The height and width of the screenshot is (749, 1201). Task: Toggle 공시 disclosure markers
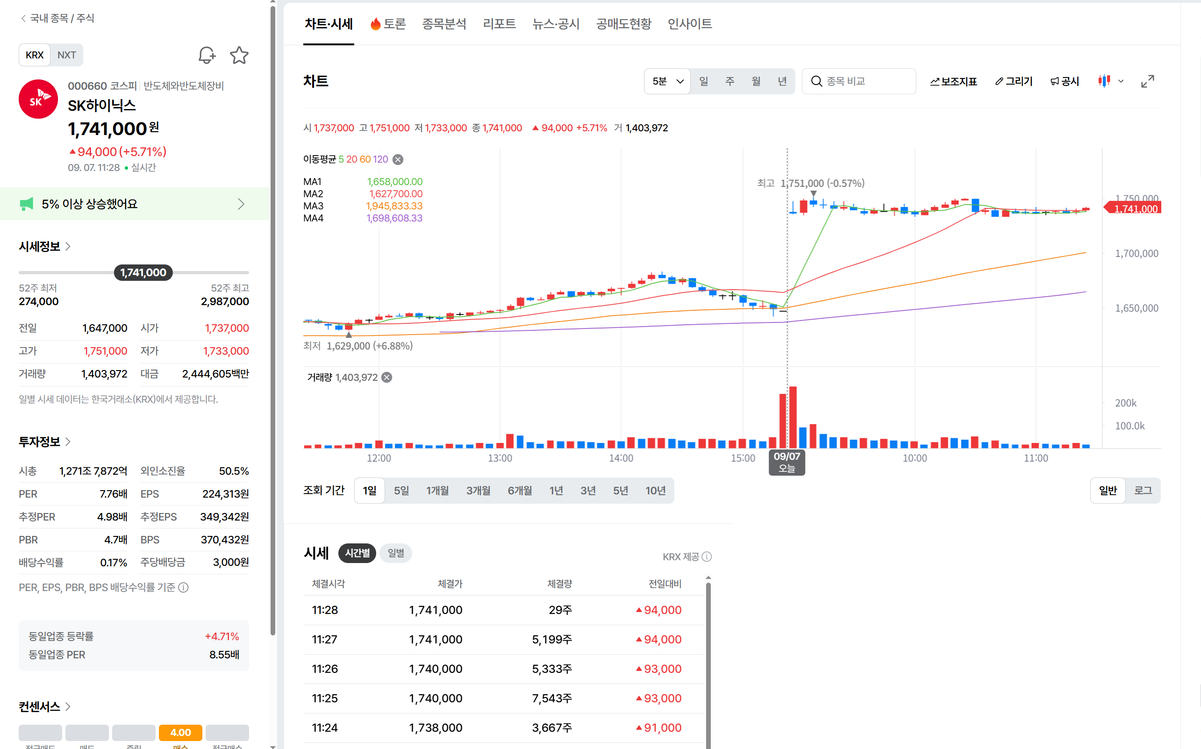click(1064, 81)
